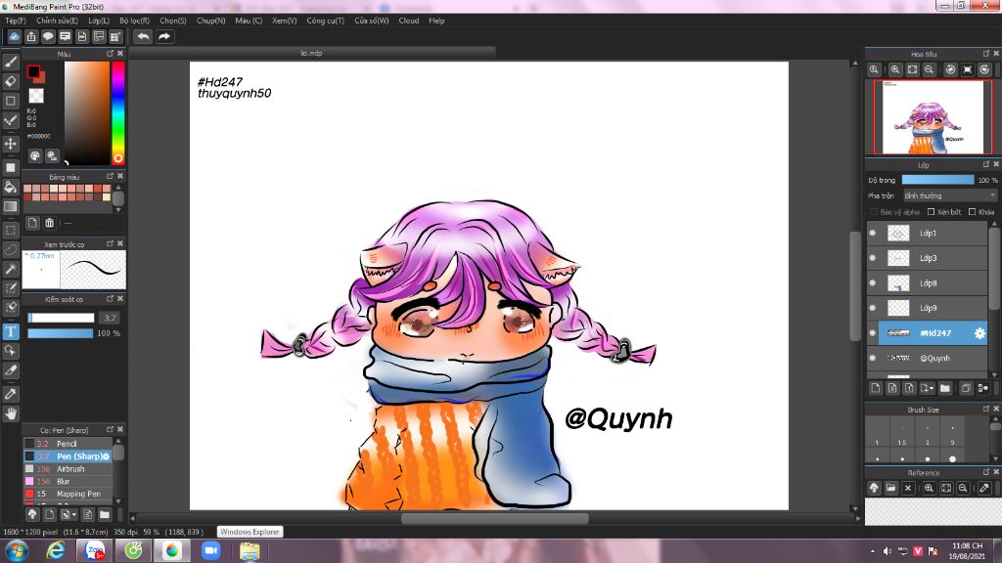Toggle visibility of Lớp8 layer

pos(872,282)
